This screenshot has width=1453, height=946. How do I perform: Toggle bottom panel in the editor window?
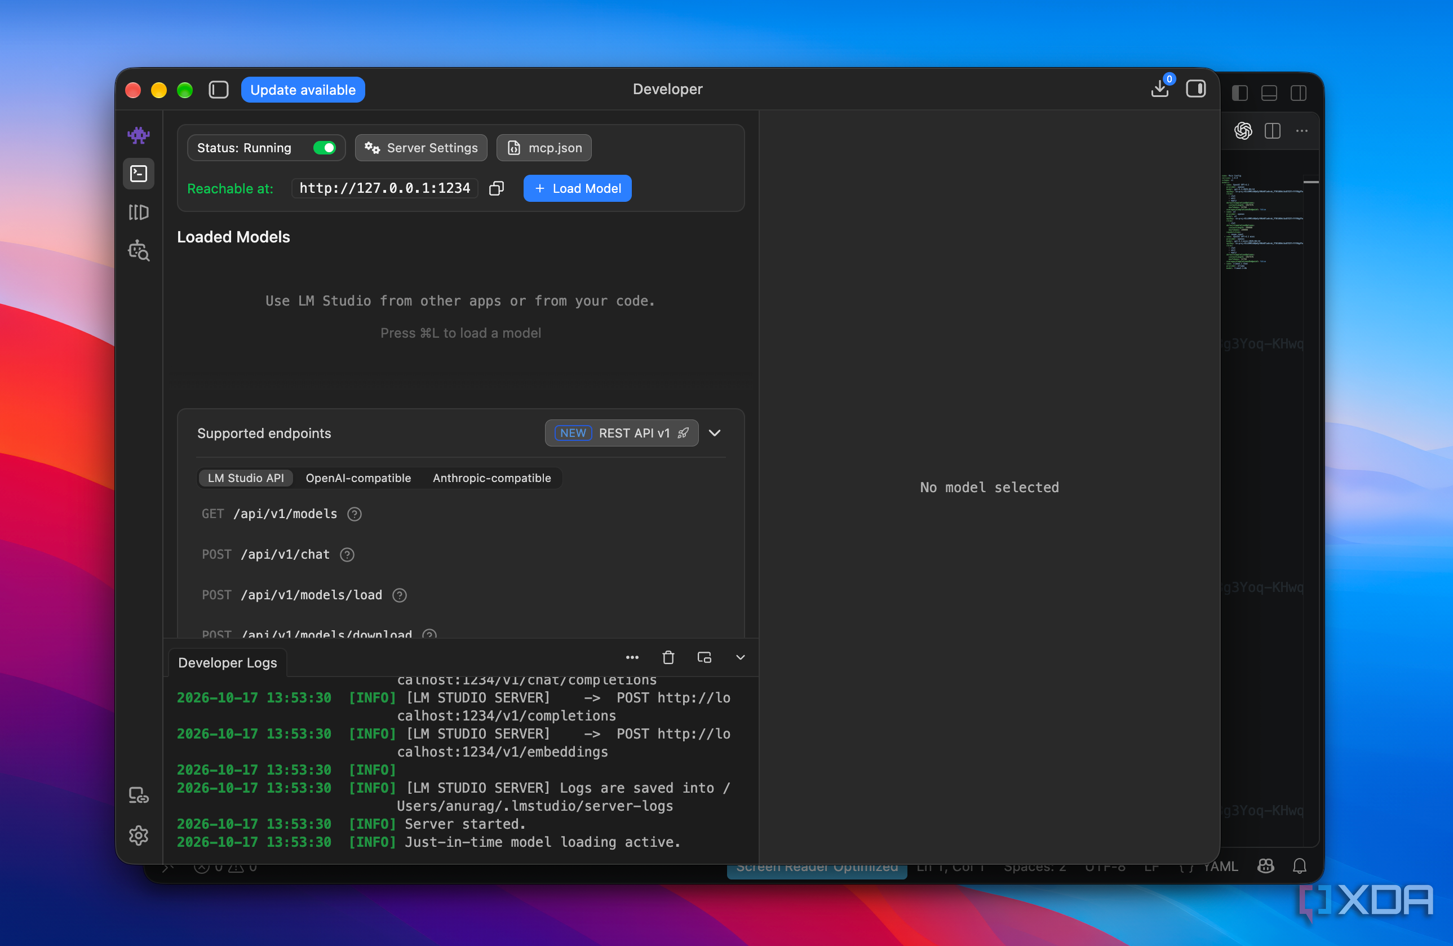1269,93
